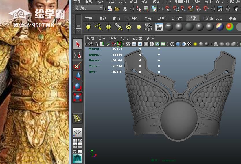
Task: Toggle smooth shade all blue cube
Action: pos(178,44)
